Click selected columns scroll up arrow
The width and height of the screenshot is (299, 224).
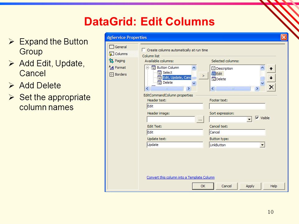262,68
